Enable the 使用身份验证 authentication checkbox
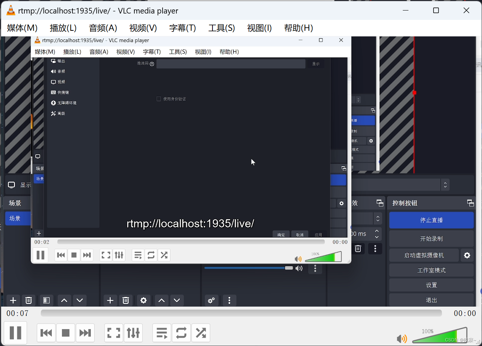The width and height of the screenshot is (482, 346). [x=159, y=99]
